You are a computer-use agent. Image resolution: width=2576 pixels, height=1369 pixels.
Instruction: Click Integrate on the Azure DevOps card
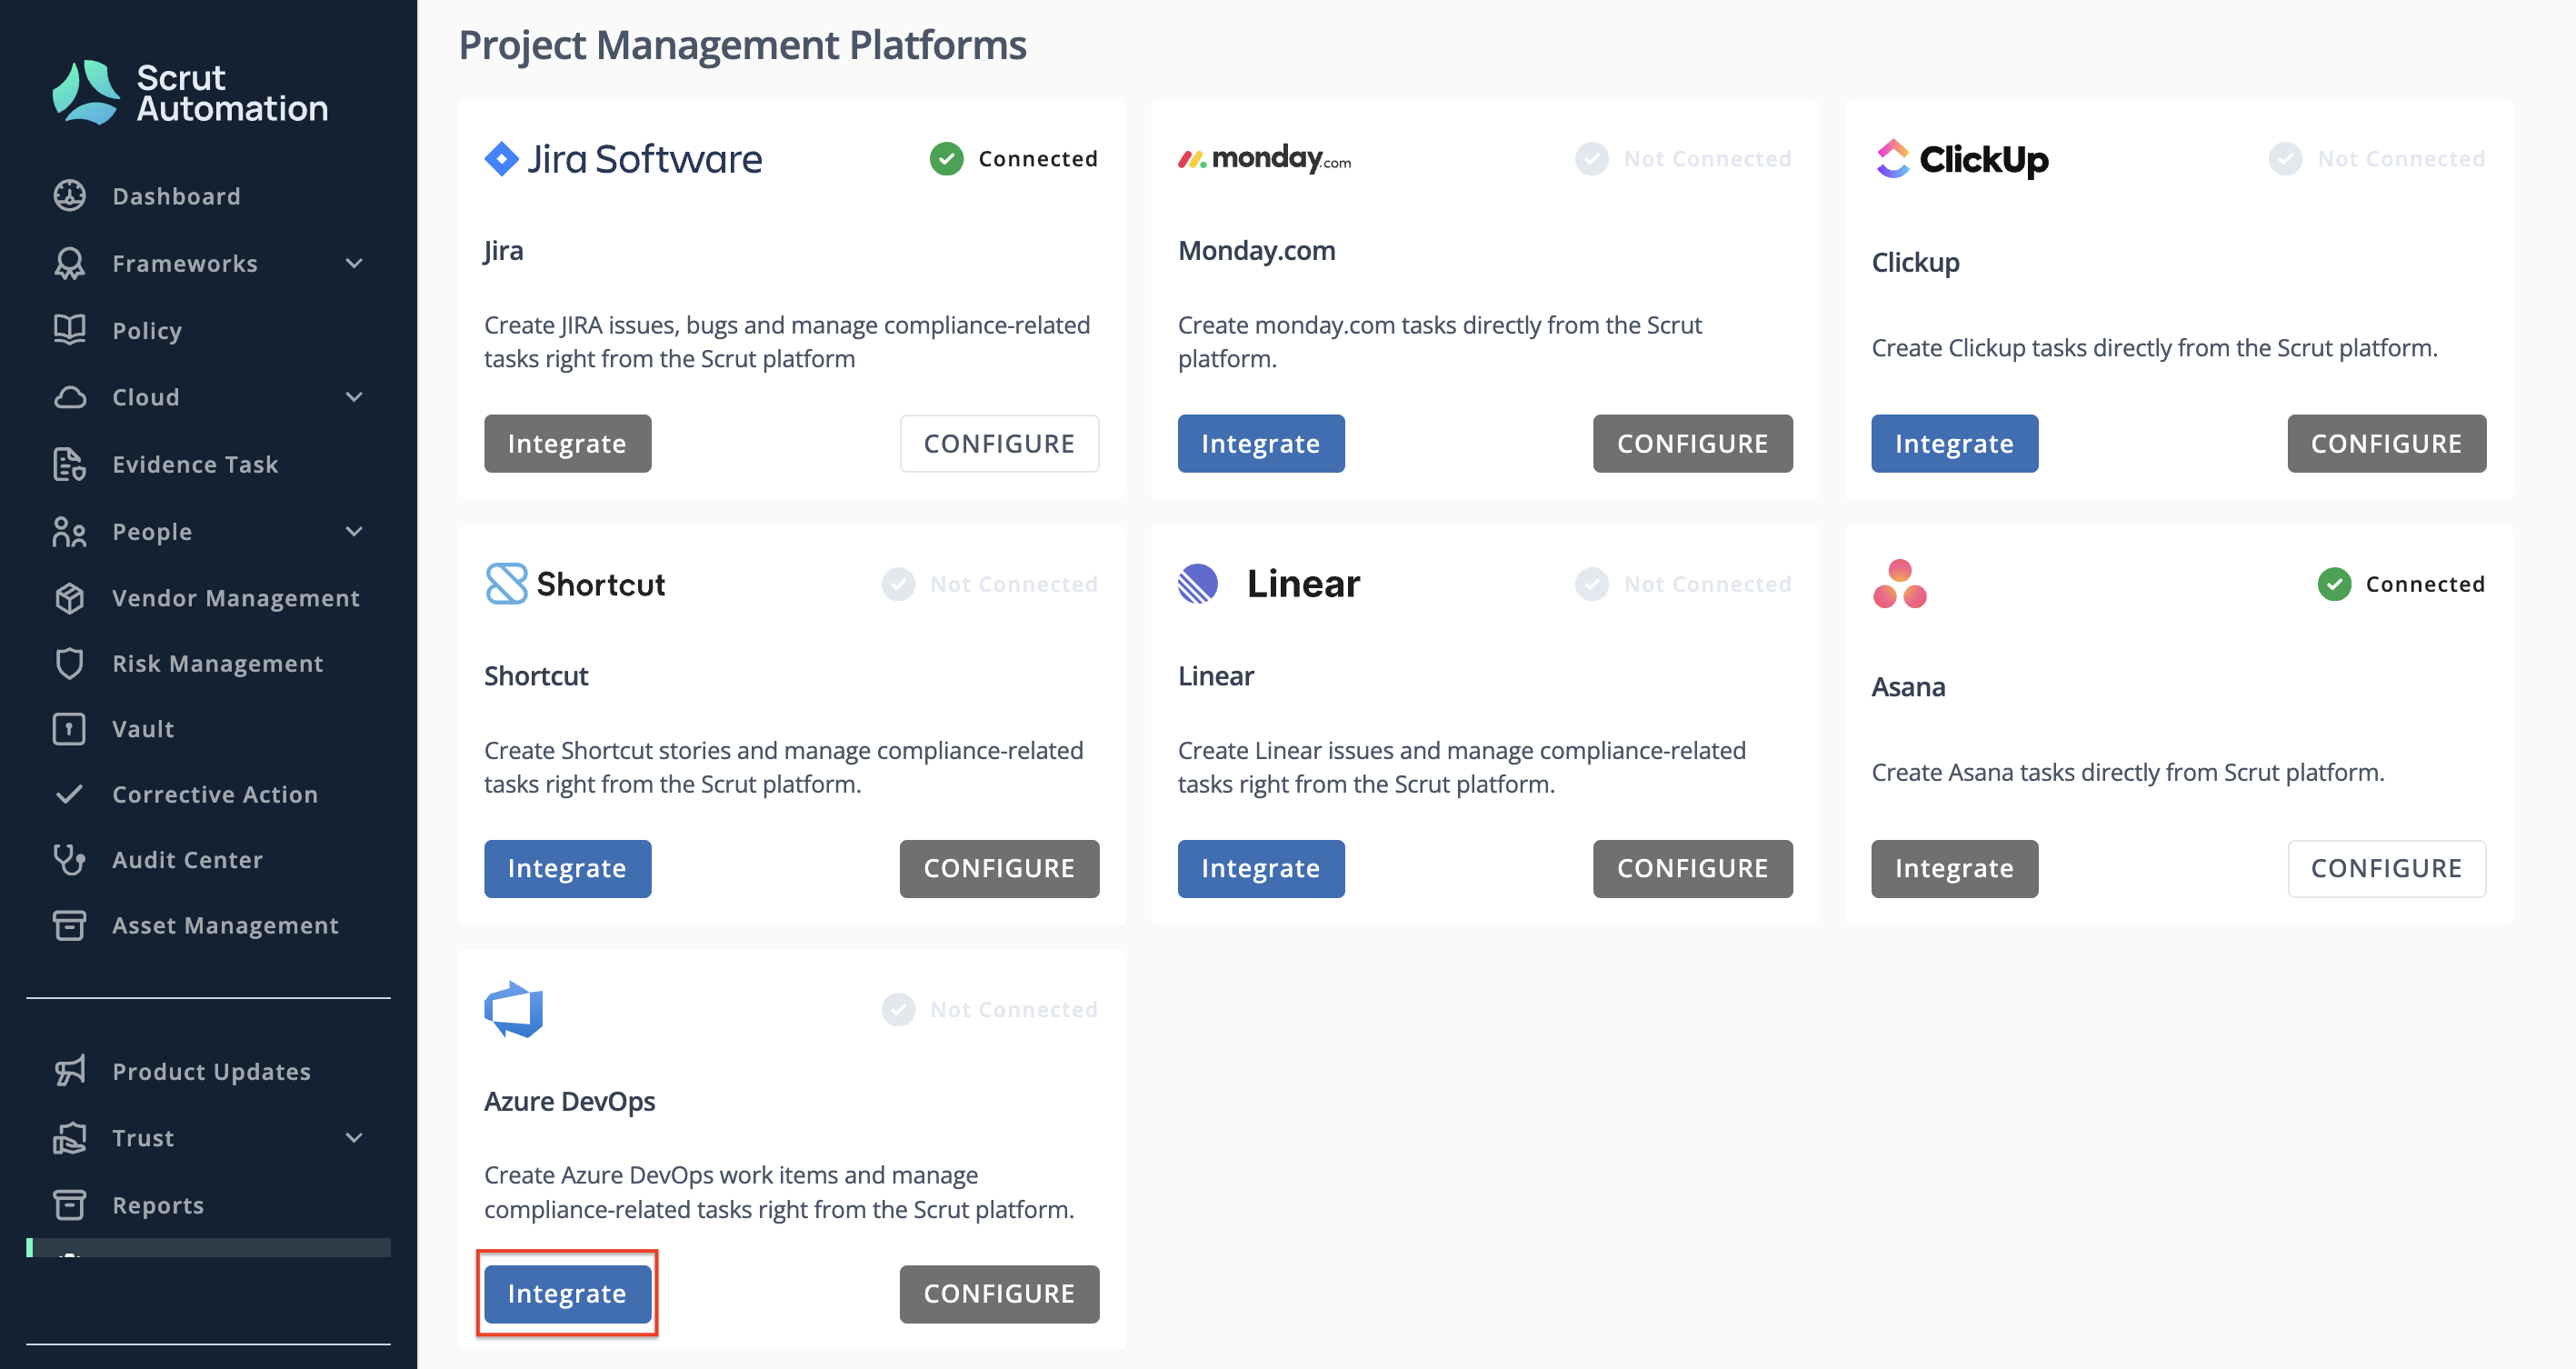[567, 1294]
